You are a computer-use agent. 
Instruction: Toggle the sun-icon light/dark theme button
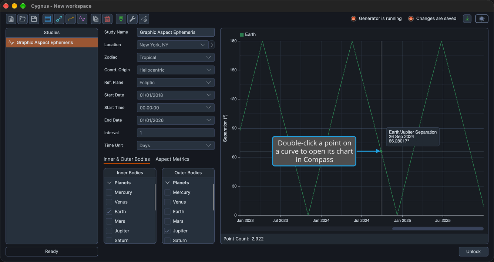[x=482, y=19]
